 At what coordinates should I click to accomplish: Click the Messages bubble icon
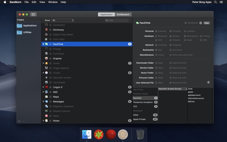tap(46, 101)
